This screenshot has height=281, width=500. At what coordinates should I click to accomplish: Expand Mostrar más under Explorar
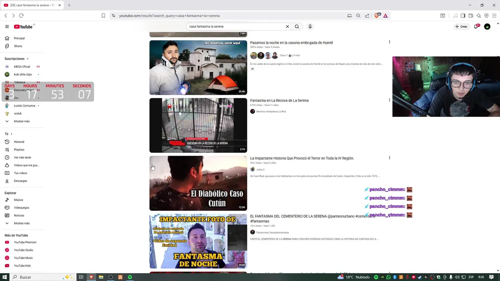21,223
